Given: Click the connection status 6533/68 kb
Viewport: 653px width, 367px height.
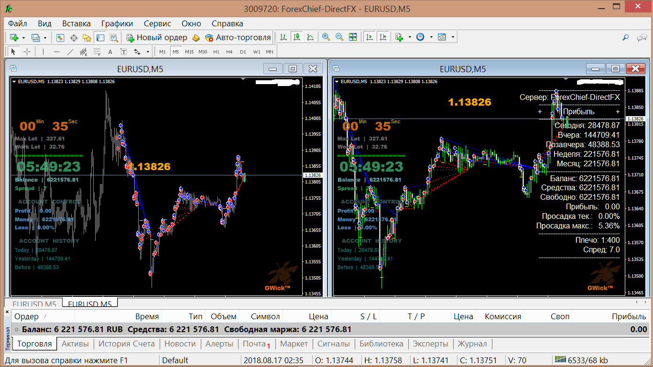Looking at the screenshot, I should 581,360.
